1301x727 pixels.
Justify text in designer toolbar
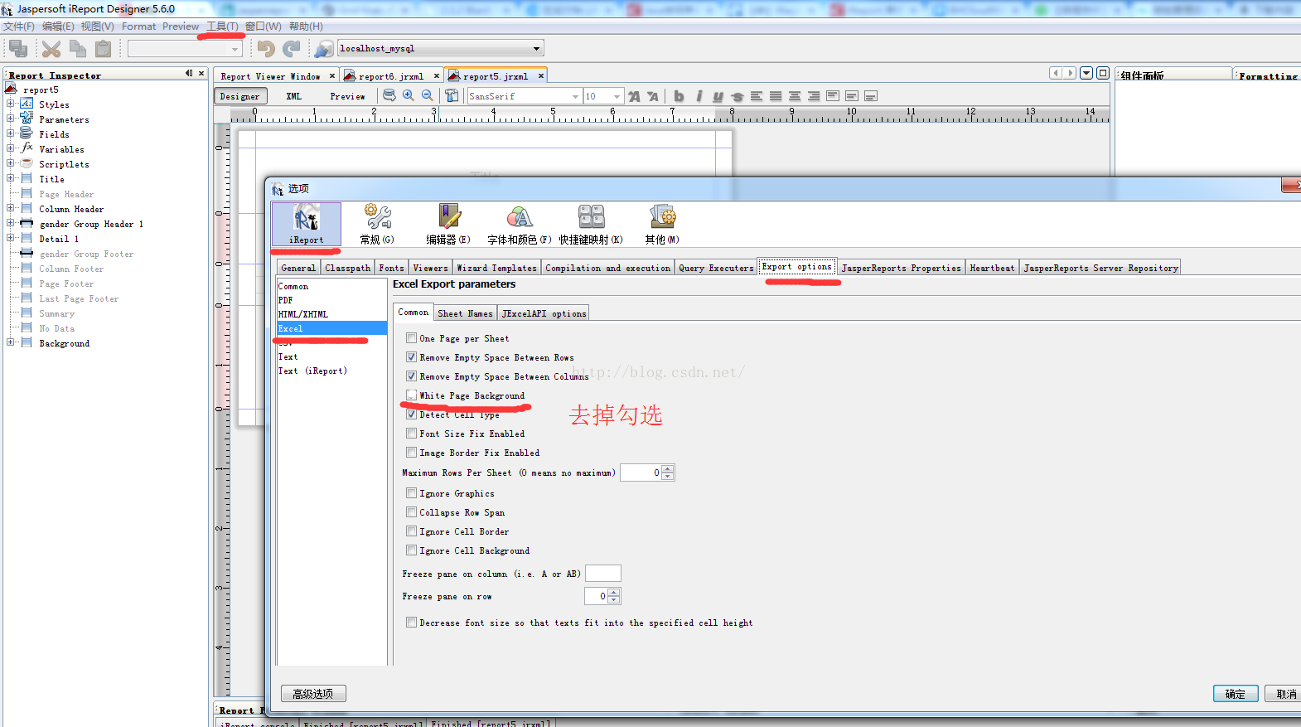776,96
